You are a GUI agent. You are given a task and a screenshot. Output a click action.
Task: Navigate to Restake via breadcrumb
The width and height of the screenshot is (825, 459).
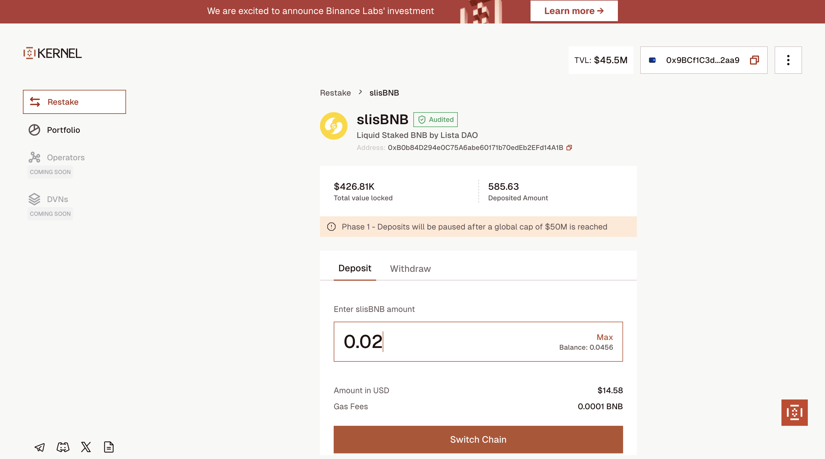click(x=335, y=93)
